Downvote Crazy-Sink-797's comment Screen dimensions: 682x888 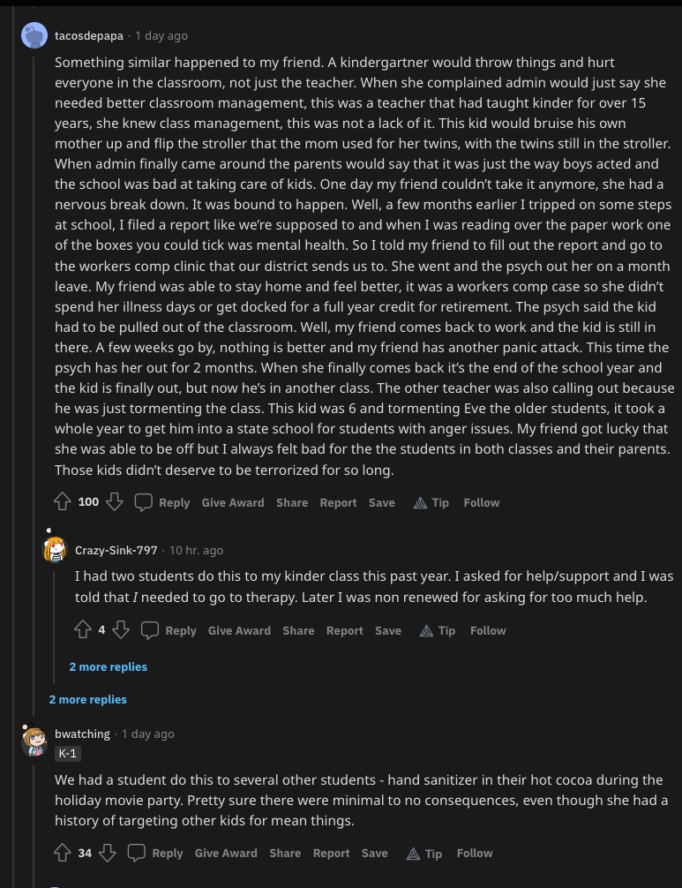pyautogui.click(x=121, y=629)
